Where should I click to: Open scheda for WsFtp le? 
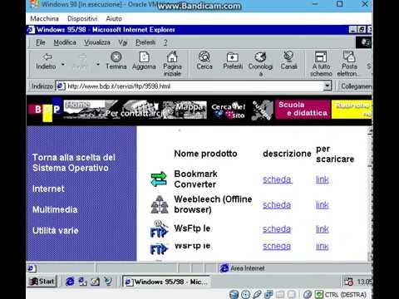tap(277, 229)
